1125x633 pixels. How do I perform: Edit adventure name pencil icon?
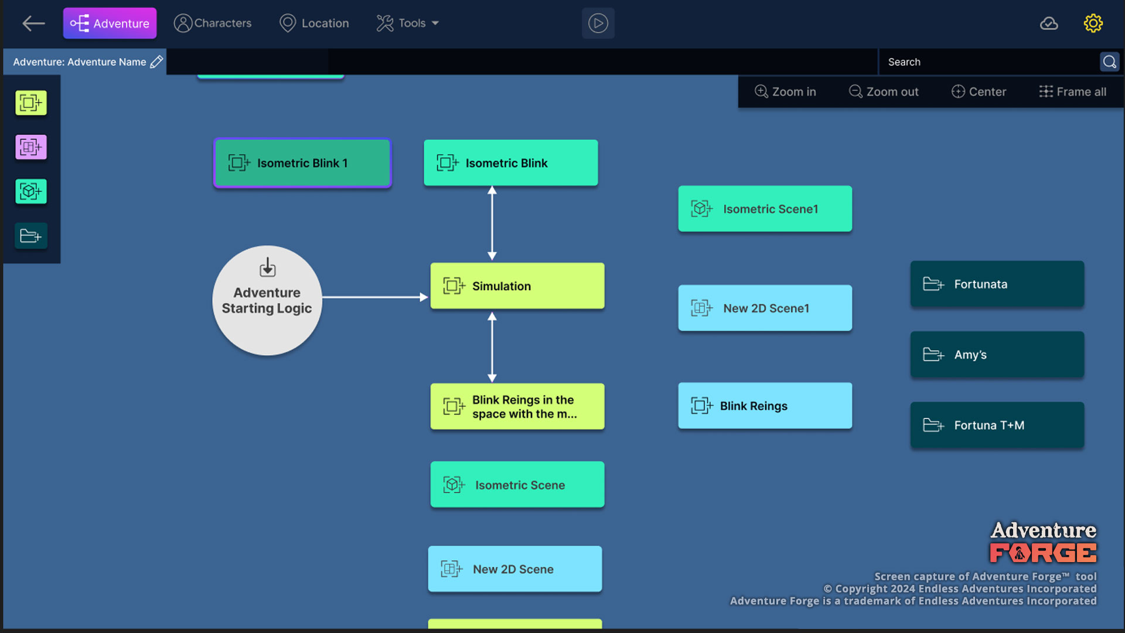(x=156, y=62)
